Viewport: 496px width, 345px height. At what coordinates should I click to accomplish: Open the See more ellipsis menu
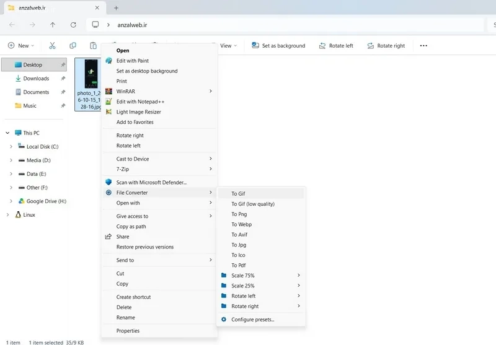(423, 45)
